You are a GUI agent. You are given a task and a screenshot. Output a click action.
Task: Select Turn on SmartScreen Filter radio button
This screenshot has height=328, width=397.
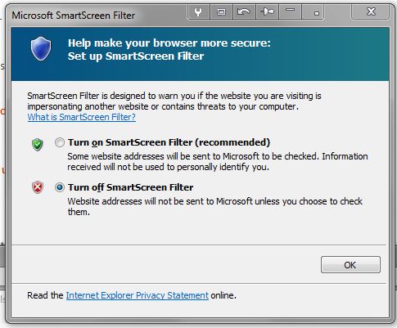(x=60, y=142)
